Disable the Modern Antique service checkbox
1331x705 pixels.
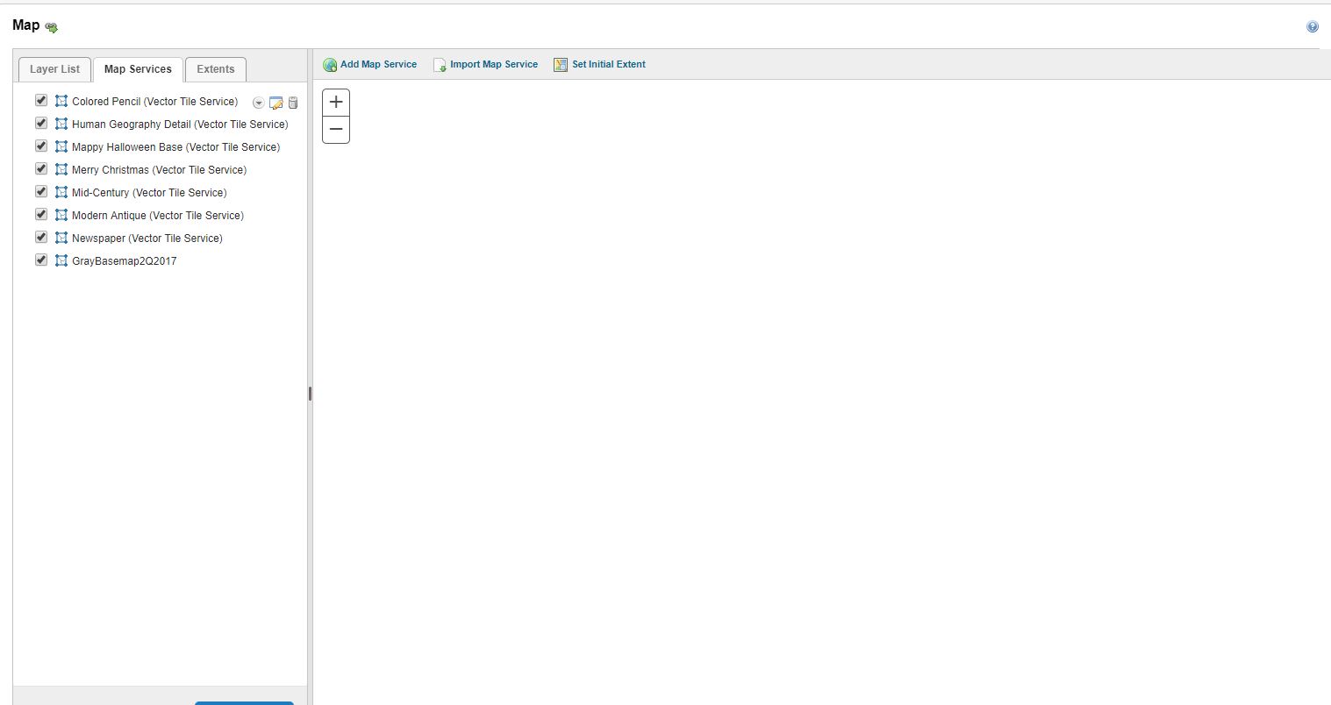[x=40, y=214]
